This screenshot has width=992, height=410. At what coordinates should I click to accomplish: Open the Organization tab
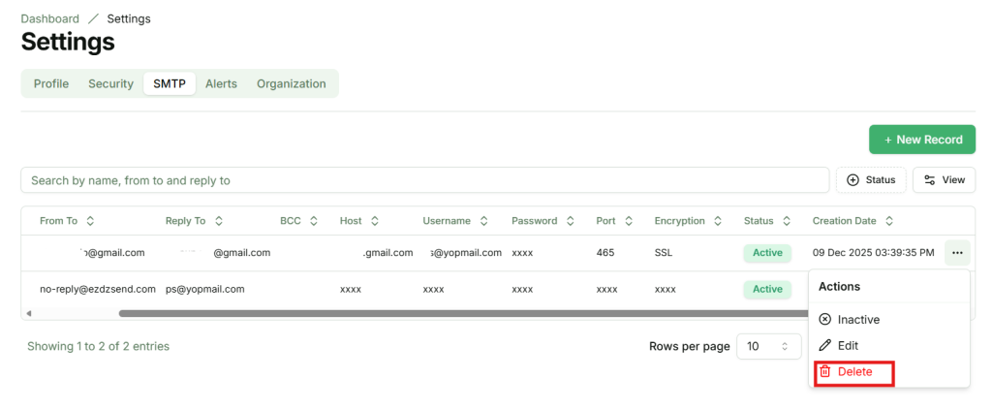click(x=291, y=83)
